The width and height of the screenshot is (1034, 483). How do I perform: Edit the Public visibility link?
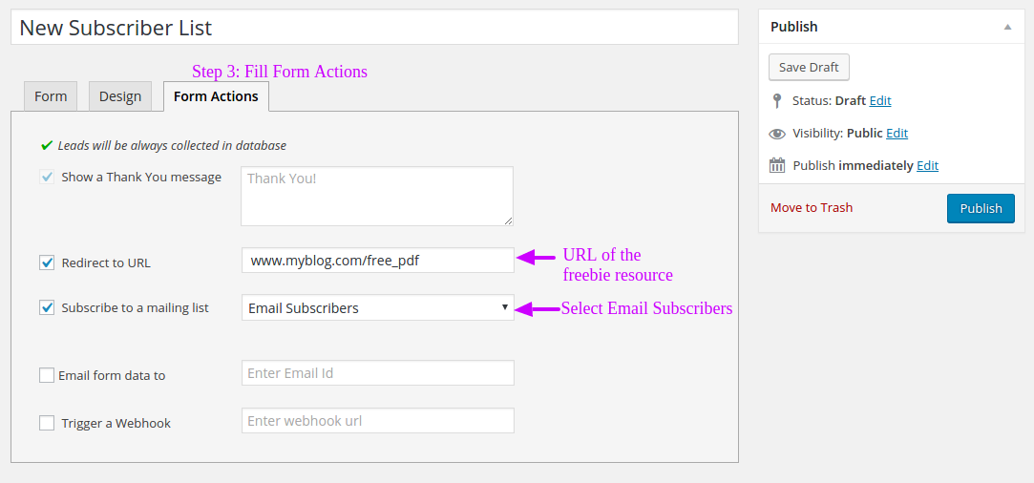tap(897, 133)
